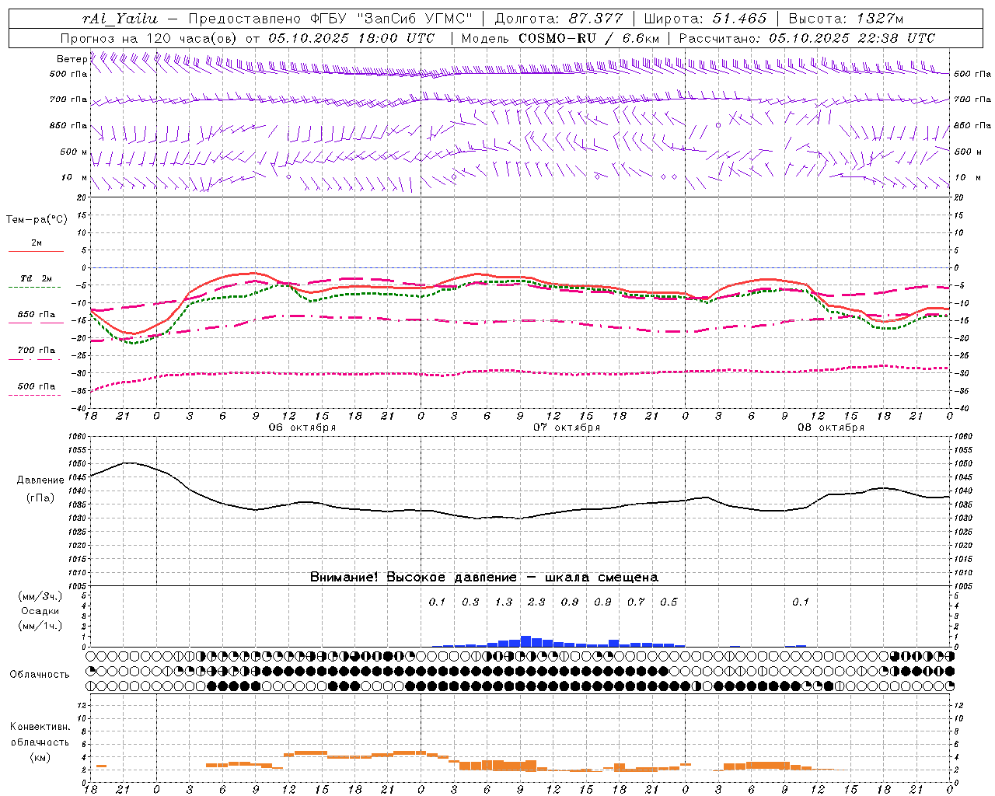
Task: Click the Модель COSMO-RU / 6.6км text
Action: [560, 38]
